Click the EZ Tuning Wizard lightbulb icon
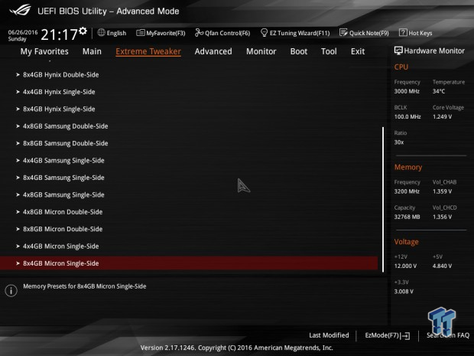Viewport: 474px width, 356px height. [264, 32]
